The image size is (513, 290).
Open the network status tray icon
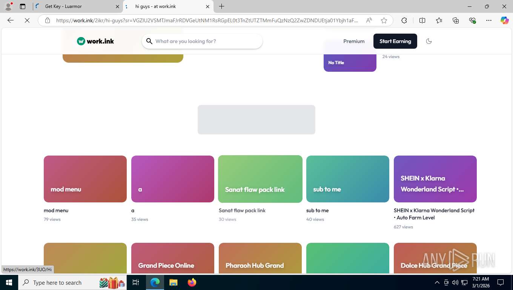[x=464, y=282]
